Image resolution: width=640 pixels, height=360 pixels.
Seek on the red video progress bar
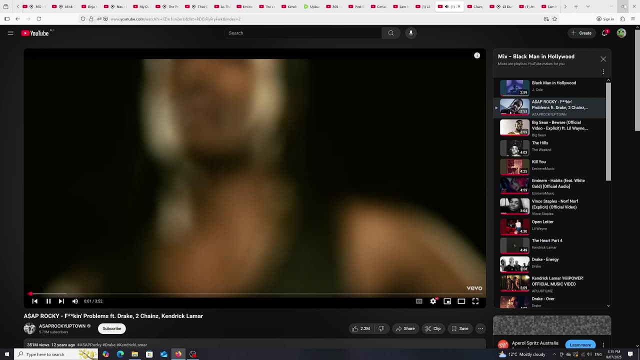(x=254, y=294)
